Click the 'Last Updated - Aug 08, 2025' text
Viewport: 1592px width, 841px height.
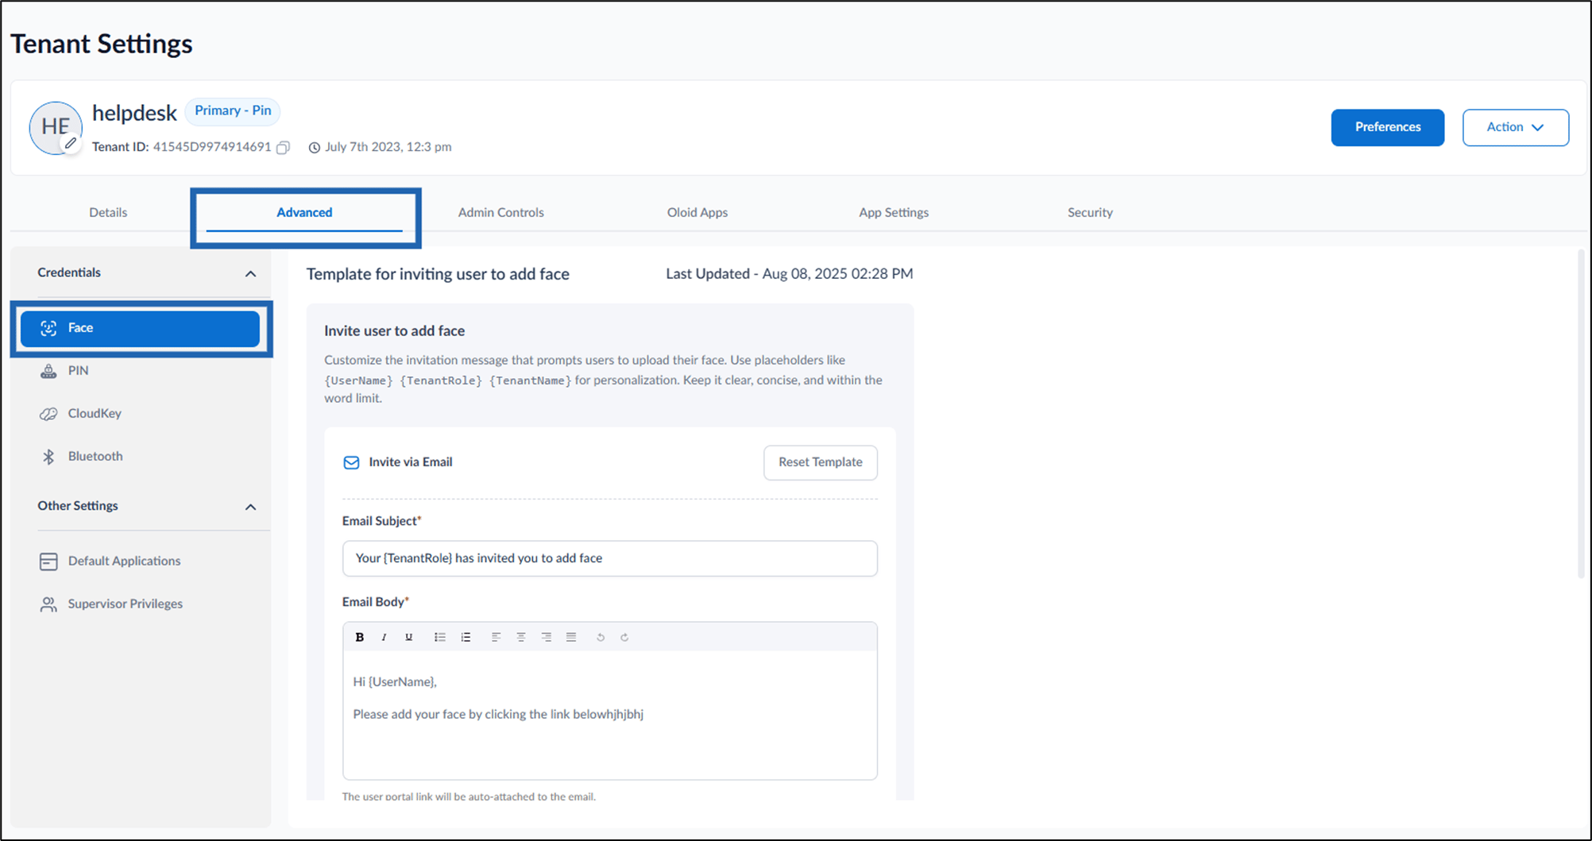click(789, 274)
